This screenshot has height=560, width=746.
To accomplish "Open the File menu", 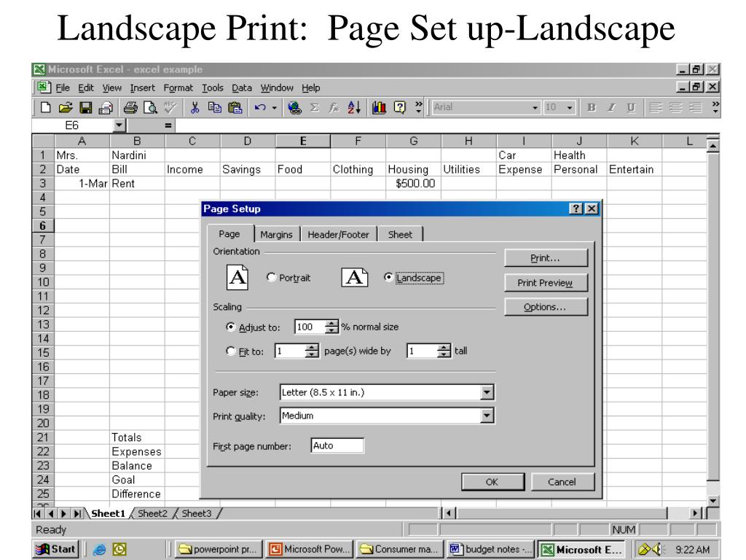I will pyautogui.click(x=63, y=88).
